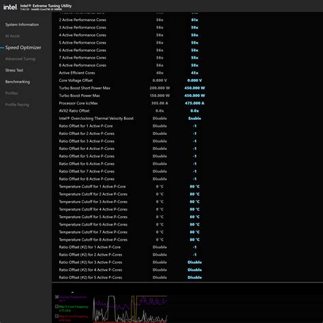
Task: Click the Package Temperature monitor label
Action: [73, 297]
